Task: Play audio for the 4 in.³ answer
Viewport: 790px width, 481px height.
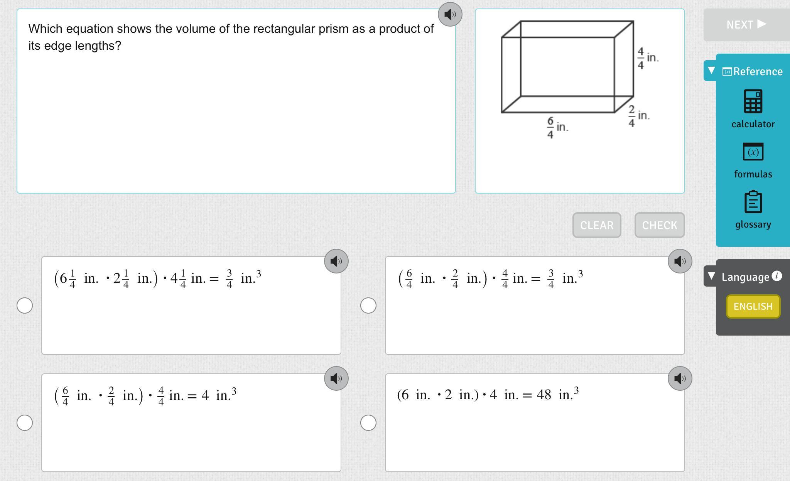Action: (336, 379)
